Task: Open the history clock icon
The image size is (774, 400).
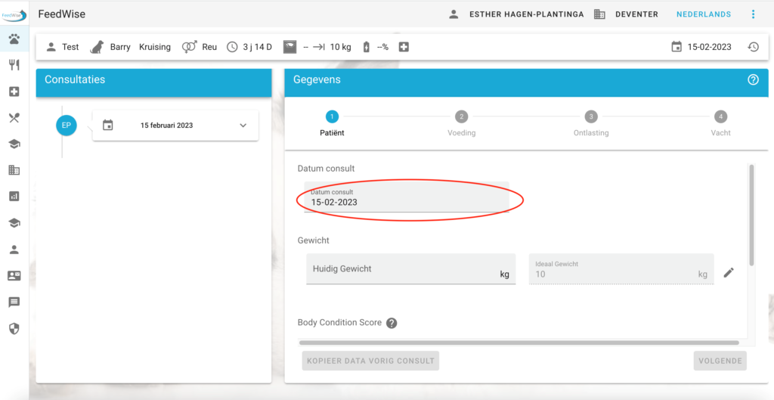Action: [x=753, y=47]
